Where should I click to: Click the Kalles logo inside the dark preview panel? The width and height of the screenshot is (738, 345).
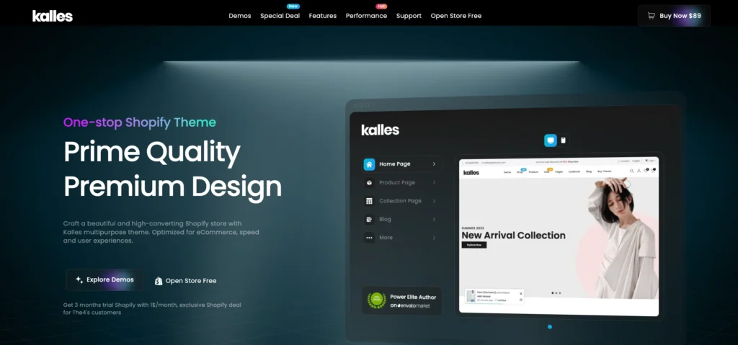coord(381,130)
